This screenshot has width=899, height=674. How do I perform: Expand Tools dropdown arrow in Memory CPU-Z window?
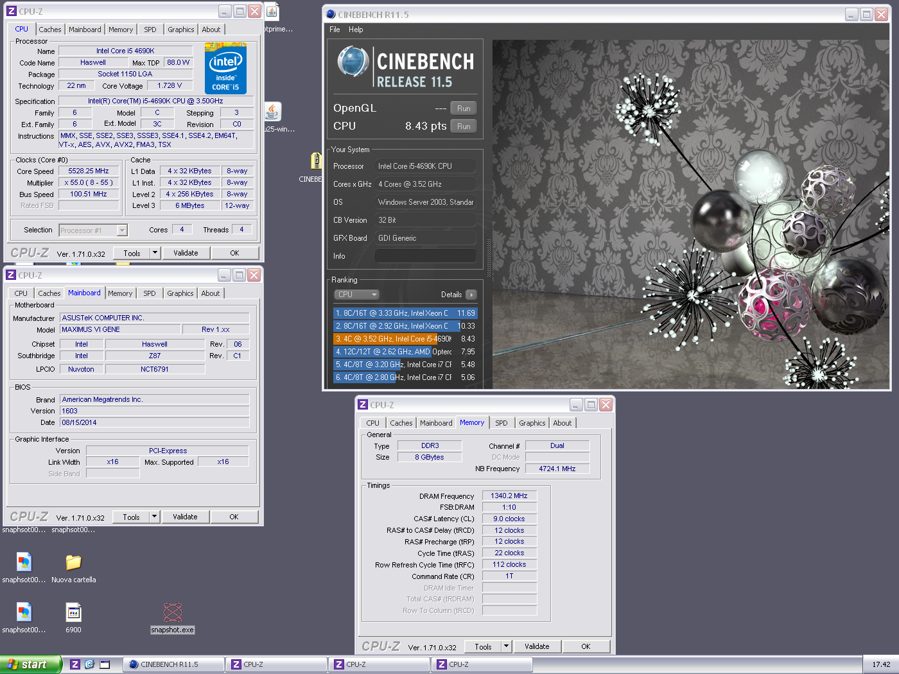tap(506, 646)
